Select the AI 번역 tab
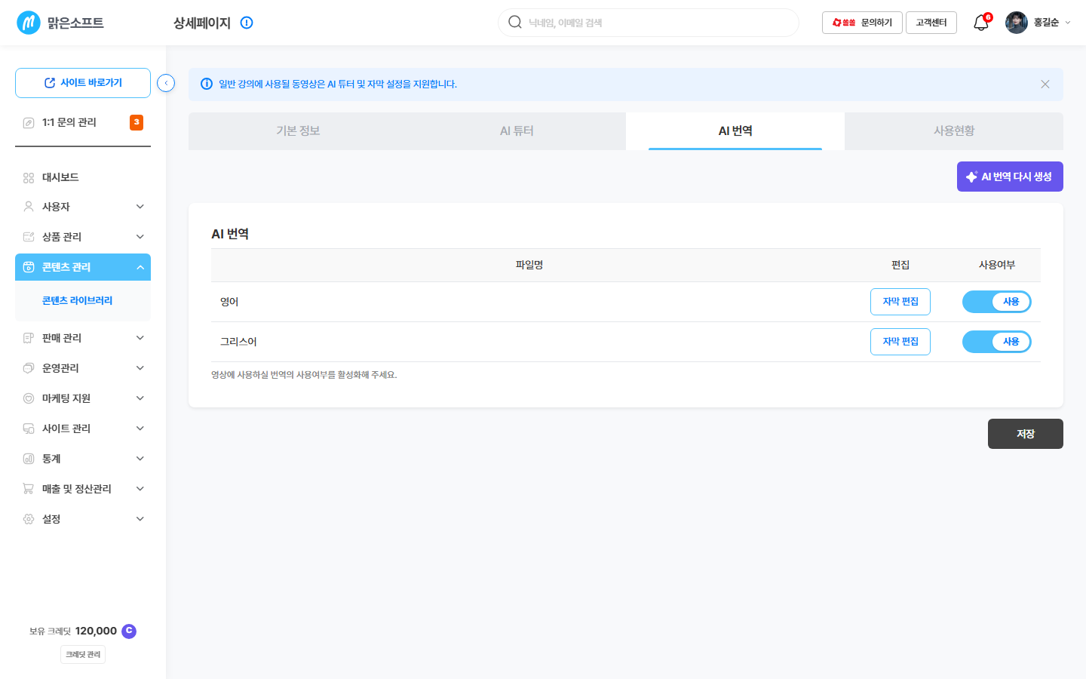 coord(735,131)
